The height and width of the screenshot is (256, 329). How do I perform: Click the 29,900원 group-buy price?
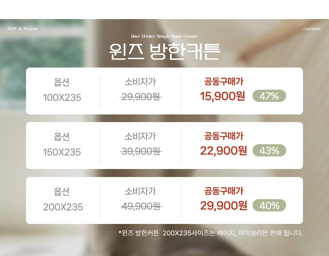[x=223, y=206]
